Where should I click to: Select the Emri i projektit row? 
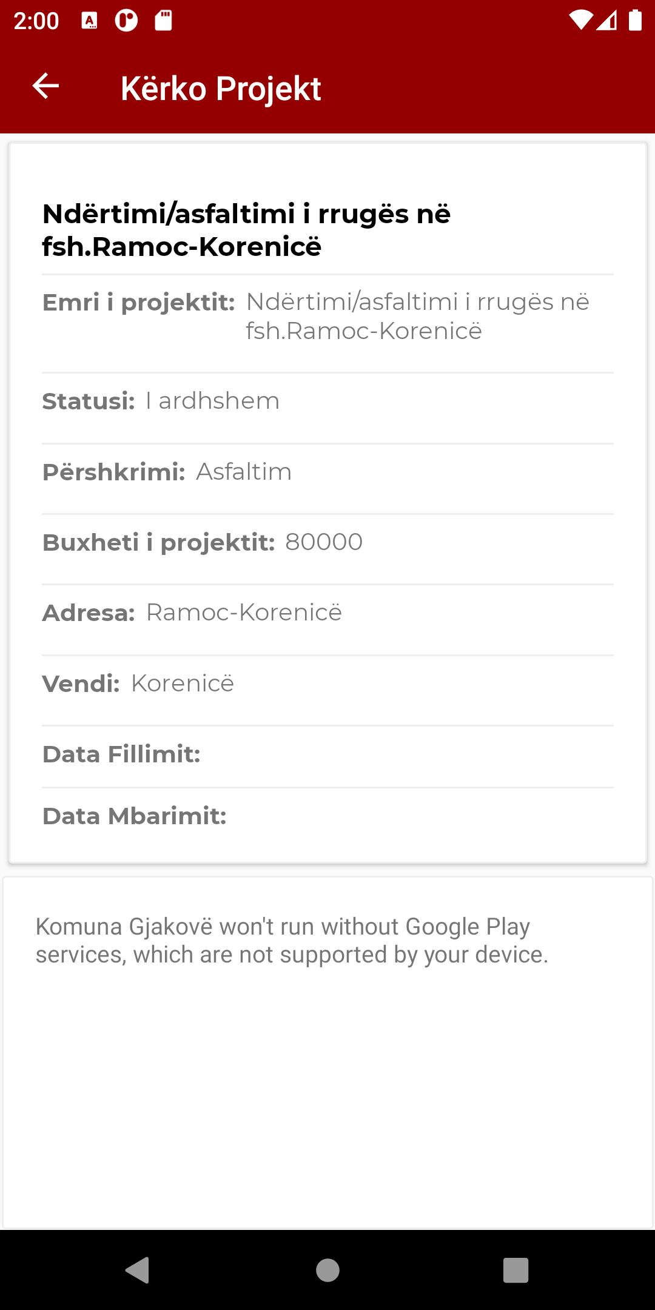[327, 324]
